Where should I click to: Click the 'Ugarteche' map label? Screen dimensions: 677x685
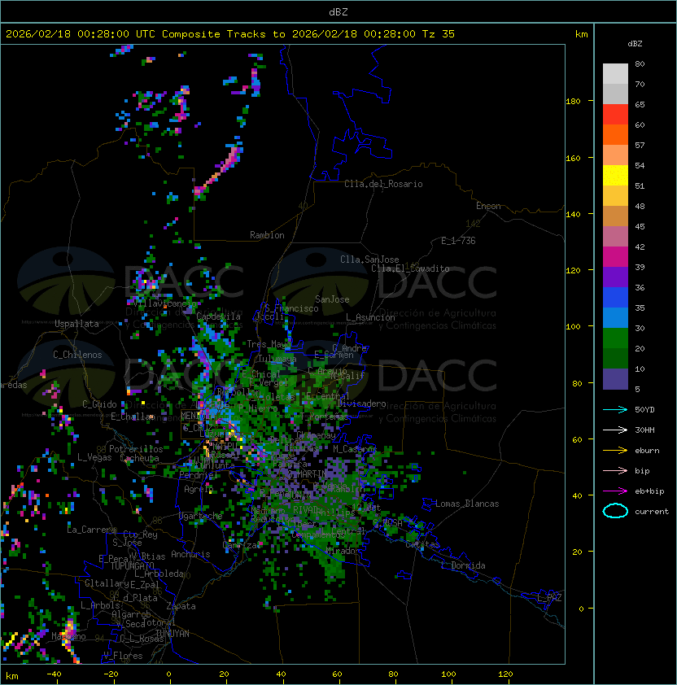coord(201,516)
